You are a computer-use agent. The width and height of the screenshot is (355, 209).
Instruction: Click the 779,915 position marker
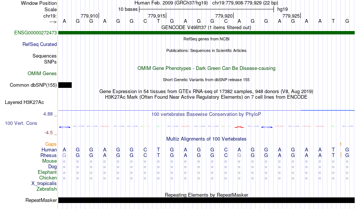pyautogui.click(x=157, y=16)
